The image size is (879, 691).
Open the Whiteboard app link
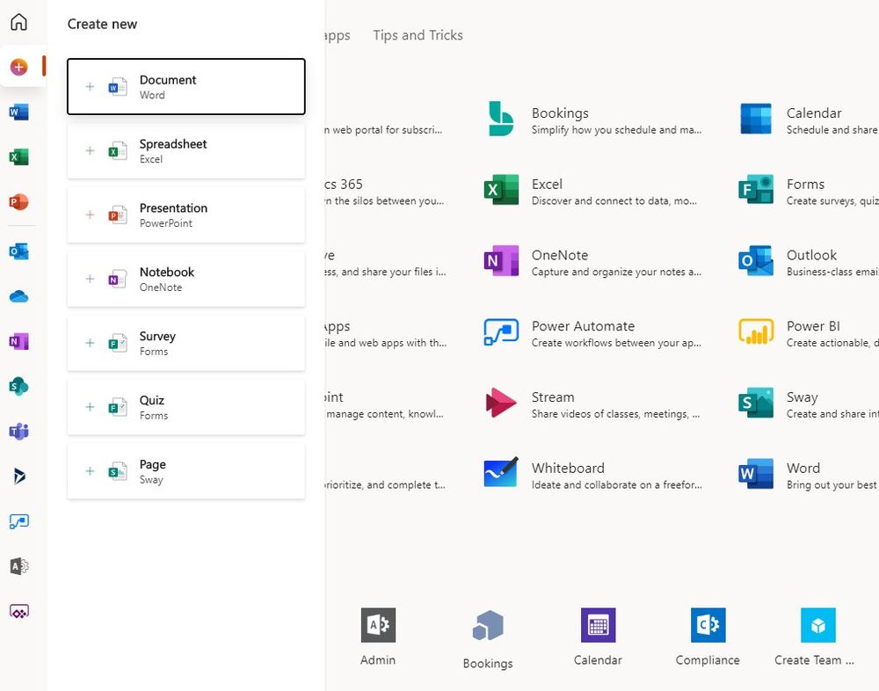(x=568, y=469)
